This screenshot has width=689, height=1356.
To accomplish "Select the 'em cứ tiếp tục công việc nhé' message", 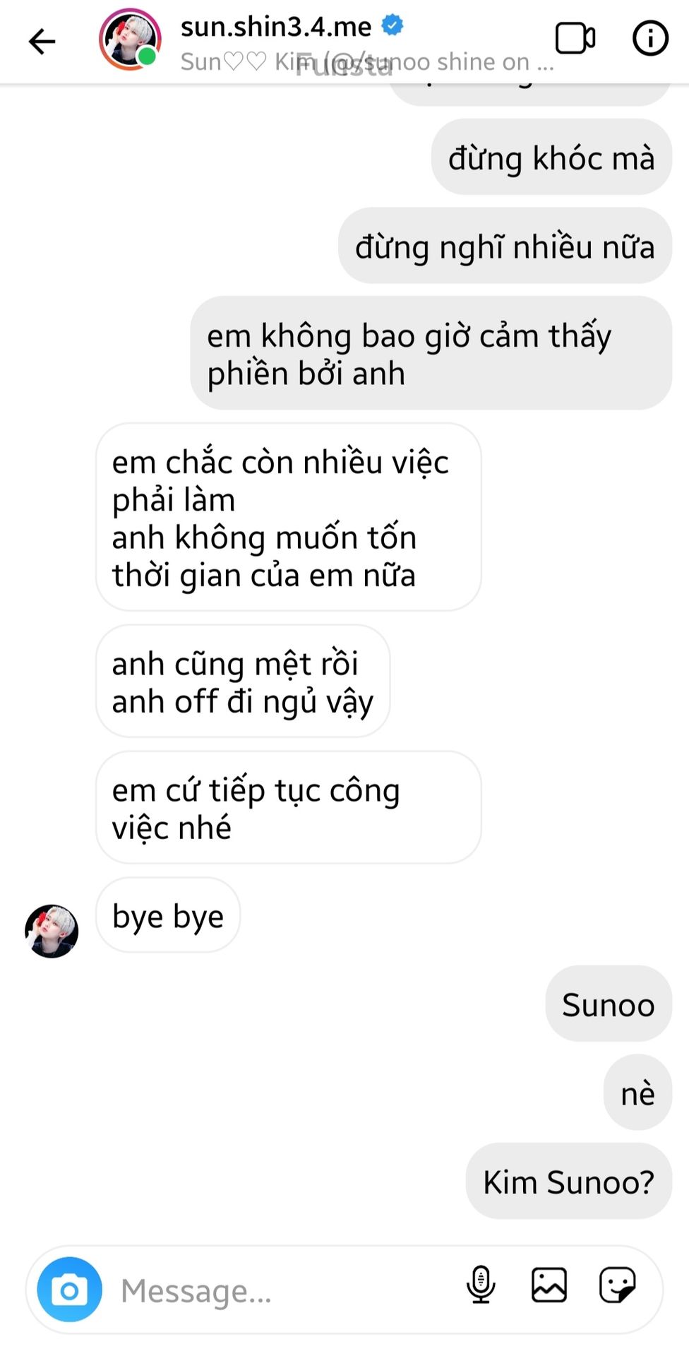I will (x=289, y=807).
